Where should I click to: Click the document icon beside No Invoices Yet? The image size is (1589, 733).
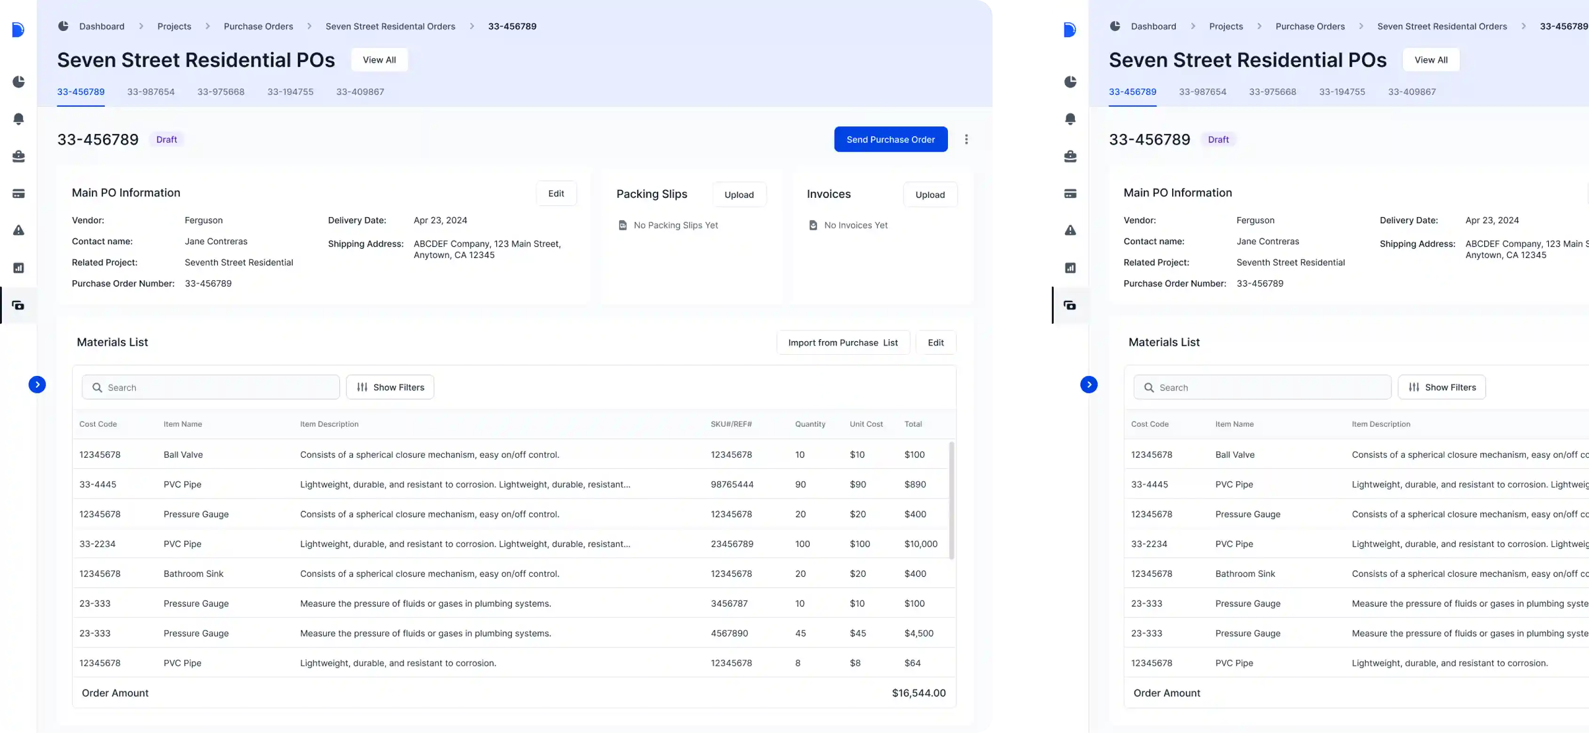[x=813, y=226]
